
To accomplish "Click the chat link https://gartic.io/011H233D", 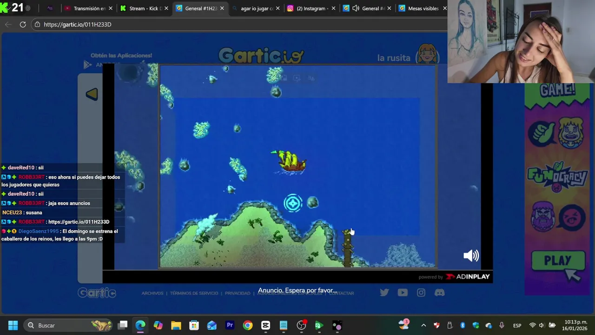I will coord(79,222).
